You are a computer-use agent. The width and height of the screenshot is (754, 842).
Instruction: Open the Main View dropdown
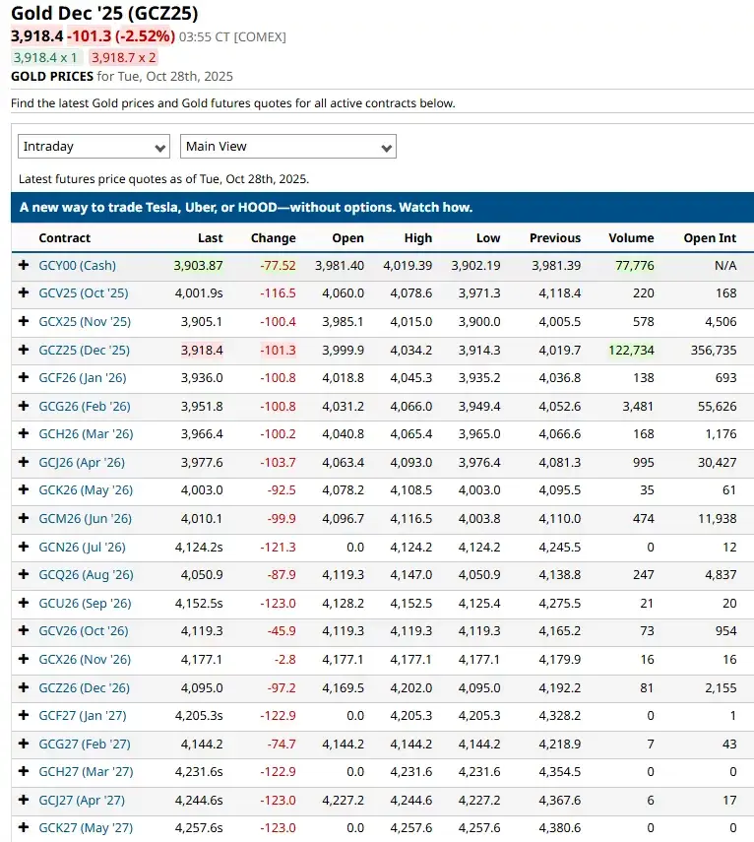[x=287, y=147]
